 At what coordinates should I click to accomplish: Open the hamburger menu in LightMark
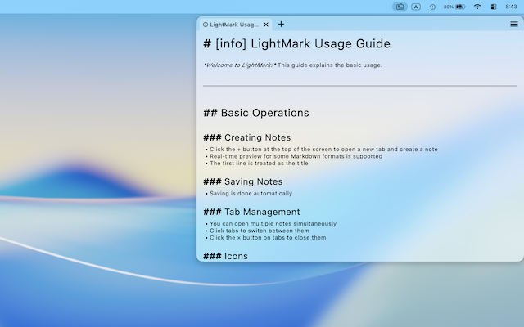coord(514,25)
